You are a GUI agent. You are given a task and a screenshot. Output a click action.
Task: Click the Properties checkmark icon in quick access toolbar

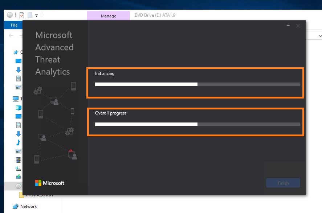22,15
